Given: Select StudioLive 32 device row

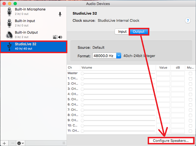Looking at the screenshot, I should [x=33, y=47].
